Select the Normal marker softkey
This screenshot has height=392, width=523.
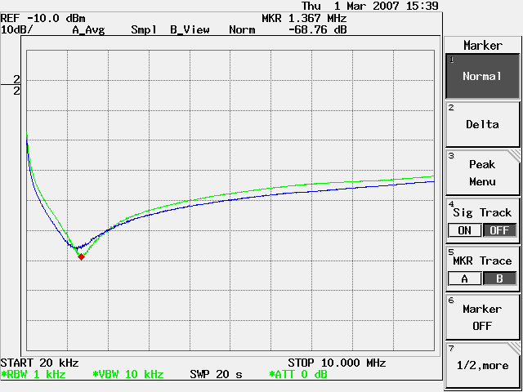pos(483,76)
